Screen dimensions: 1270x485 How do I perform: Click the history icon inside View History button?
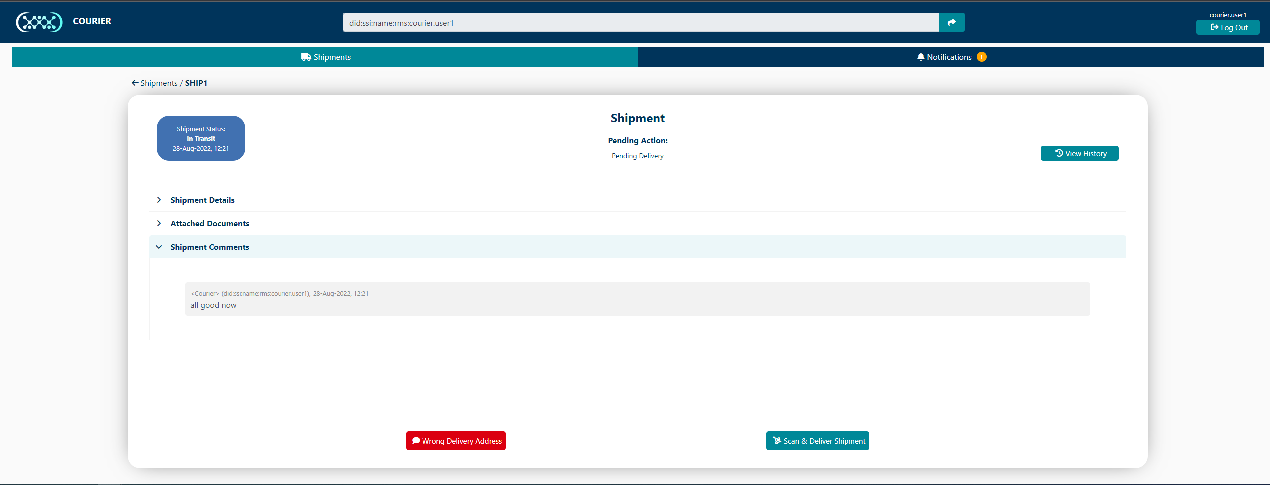[1058, 153]
